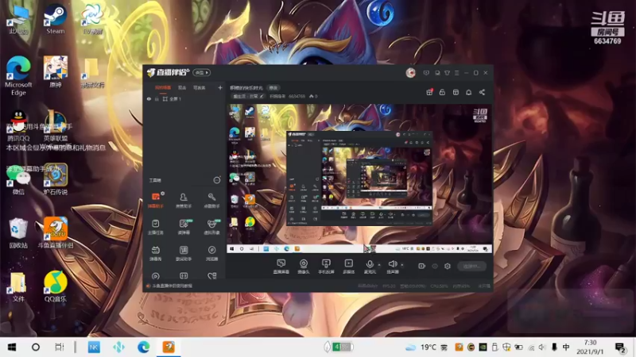Image resolution: width=636 pixels, height=357 pixels.
Task: Open the Windows Start menu
Action: tap(12, 347)
